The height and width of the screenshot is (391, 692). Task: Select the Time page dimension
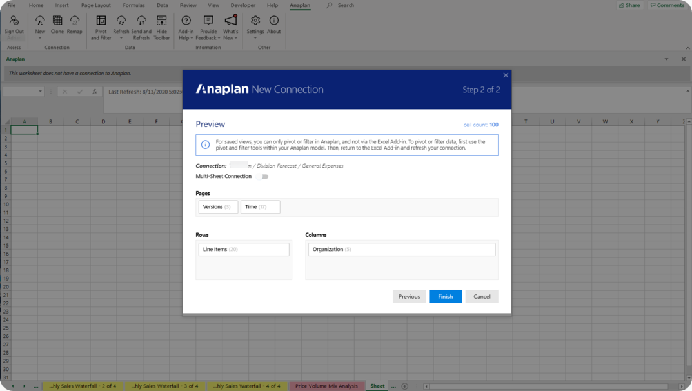pos(260,206)
